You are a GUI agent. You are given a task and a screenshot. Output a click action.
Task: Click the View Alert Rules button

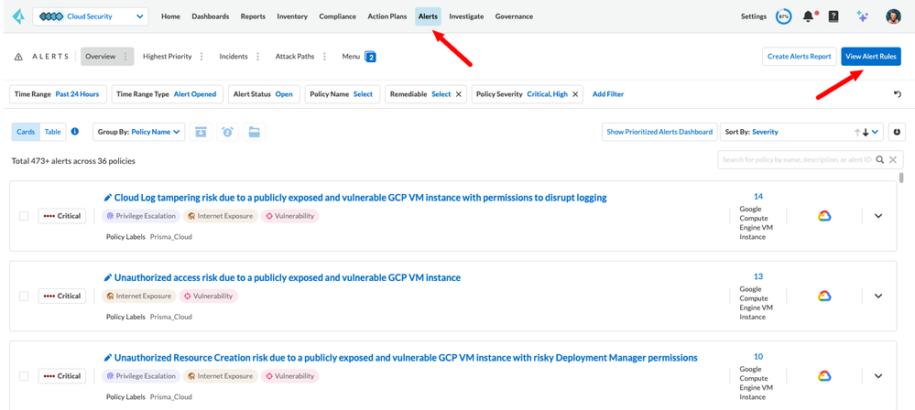click(x=870, y=57)
